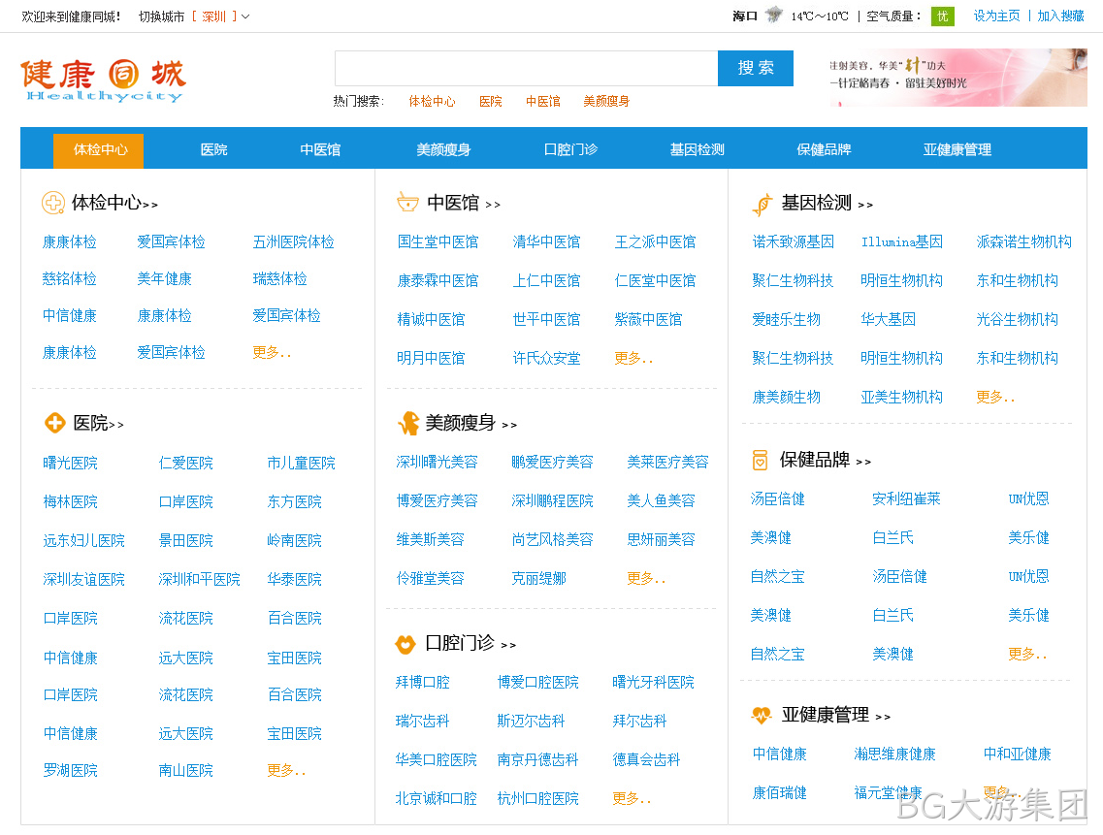Click the weather icon next to 海口
Viewport: 1103px width, 835px height.
point(774,15)
